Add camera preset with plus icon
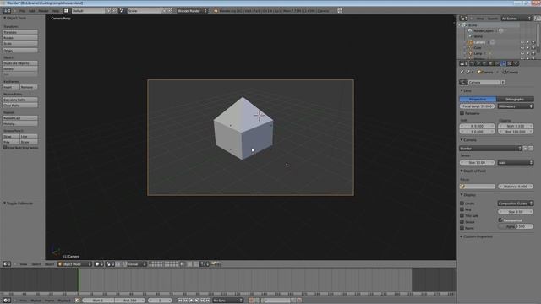Image resolution: width=541 pixels, height=304 pixels. click(526, 149)
